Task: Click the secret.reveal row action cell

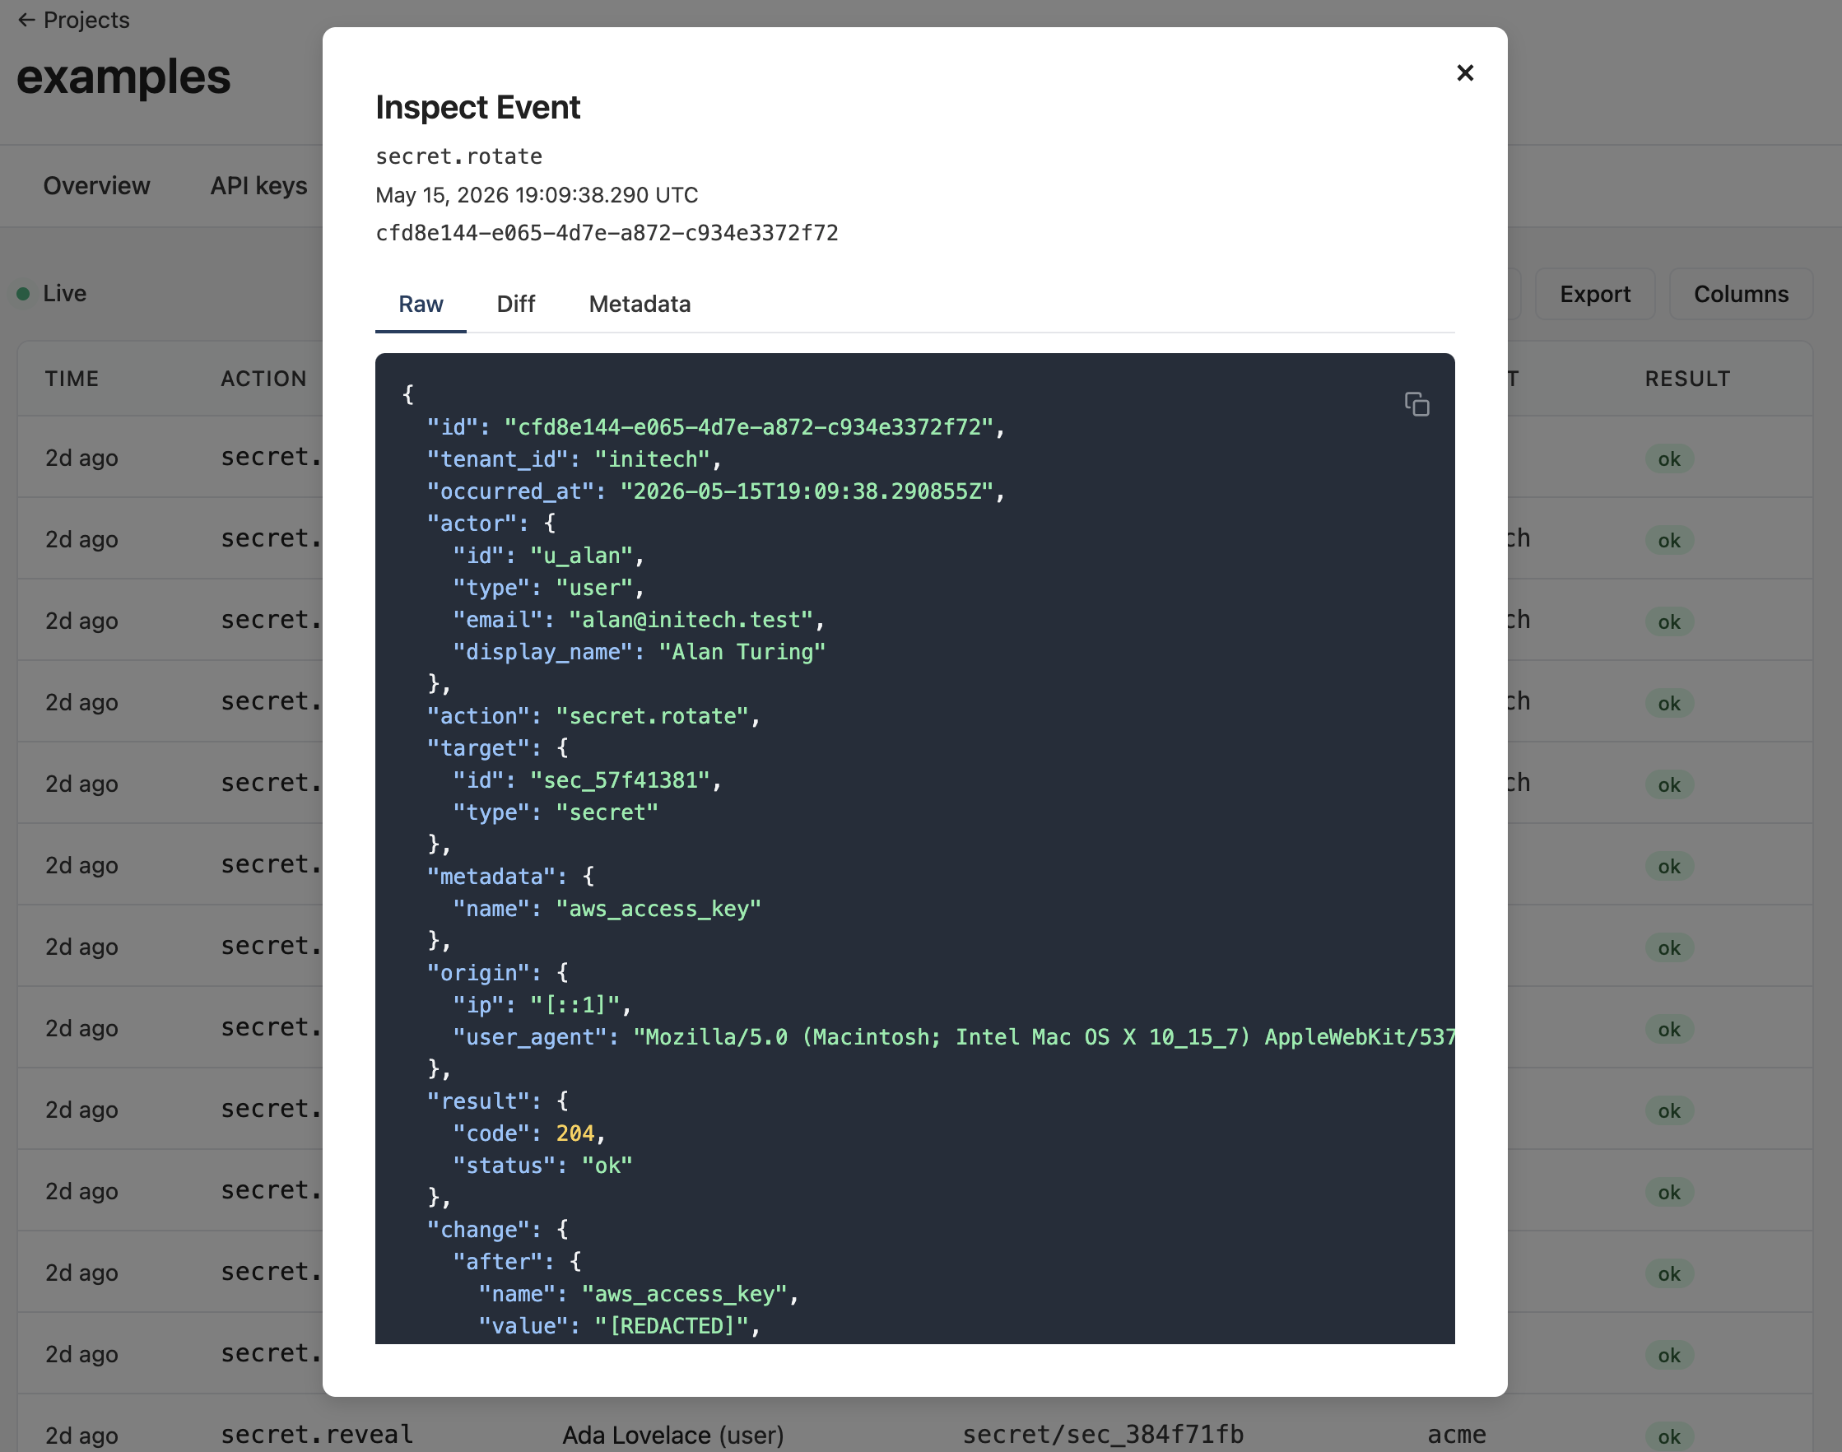Action: point(317,1435)
